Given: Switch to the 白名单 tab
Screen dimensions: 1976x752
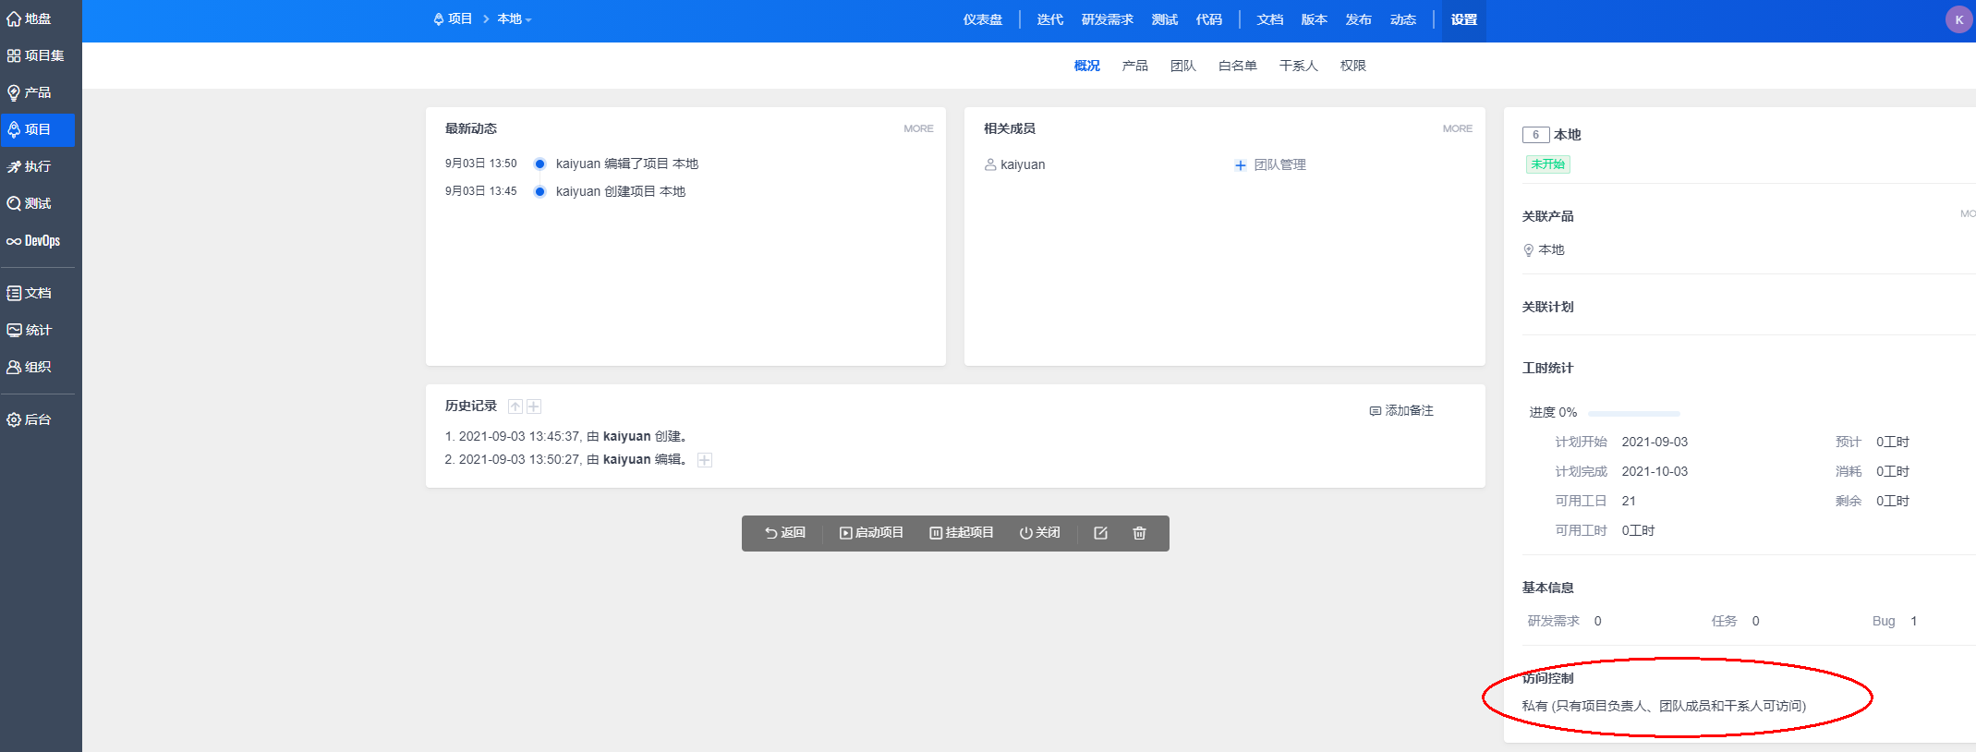Looking at the screenshot, I should [1237, 66].
